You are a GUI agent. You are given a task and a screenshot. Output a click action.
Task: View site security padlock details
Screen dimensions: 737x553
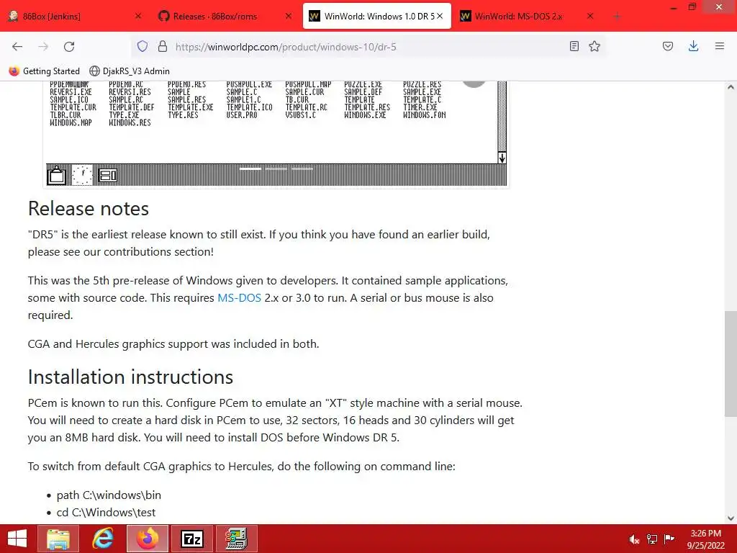coord(163,46)
